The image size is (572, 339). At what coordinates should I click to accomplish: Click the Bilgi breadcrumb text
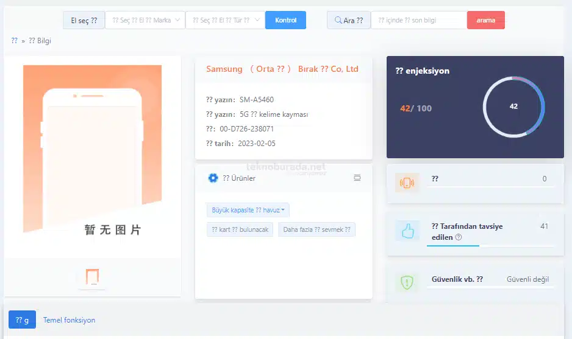(40, 40)
